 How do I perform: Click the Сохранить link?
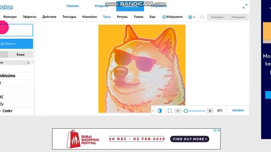coord(159,6)
